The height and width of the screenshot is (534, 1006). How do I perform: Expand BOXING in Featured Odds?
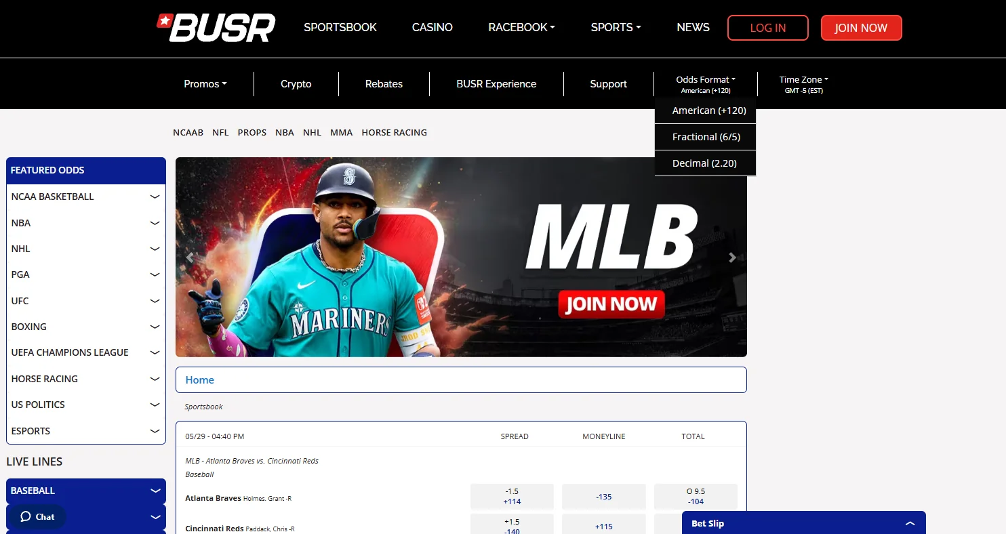pyautogui.click(x=86, y=327)
